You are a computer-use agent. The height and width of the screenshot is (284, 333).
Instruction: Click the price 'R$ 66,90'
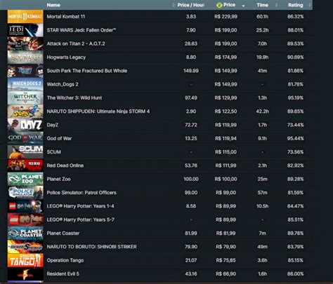(226, 274)
